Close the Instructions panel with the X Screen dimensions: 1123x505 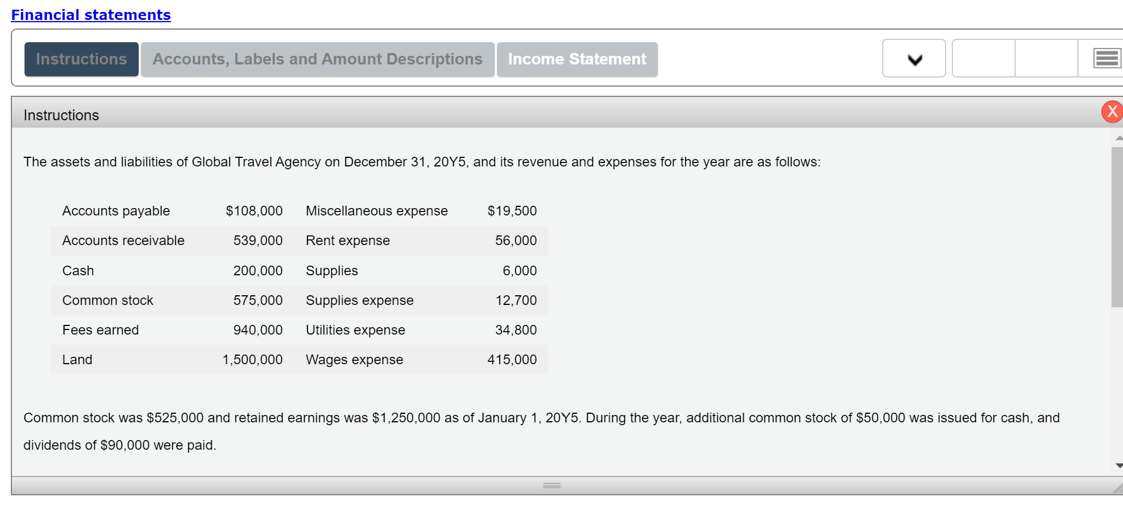pos(1111,112)
